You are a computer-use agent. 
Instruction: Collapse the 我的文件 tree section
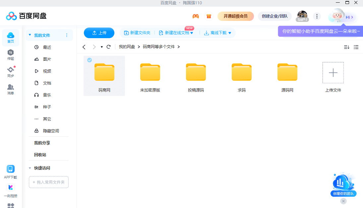[x=30, y=35]
